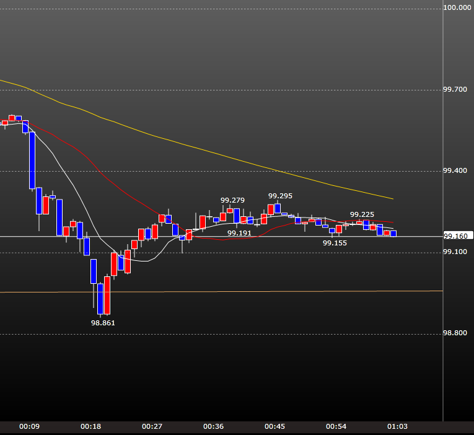Click the current price tag 99.160
This screenshot has width=474, height=435.
click(x=457, y=236)
